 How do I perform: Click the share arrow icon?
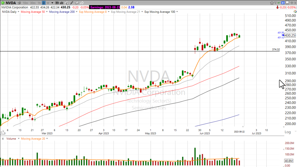[x=82, y=3]
